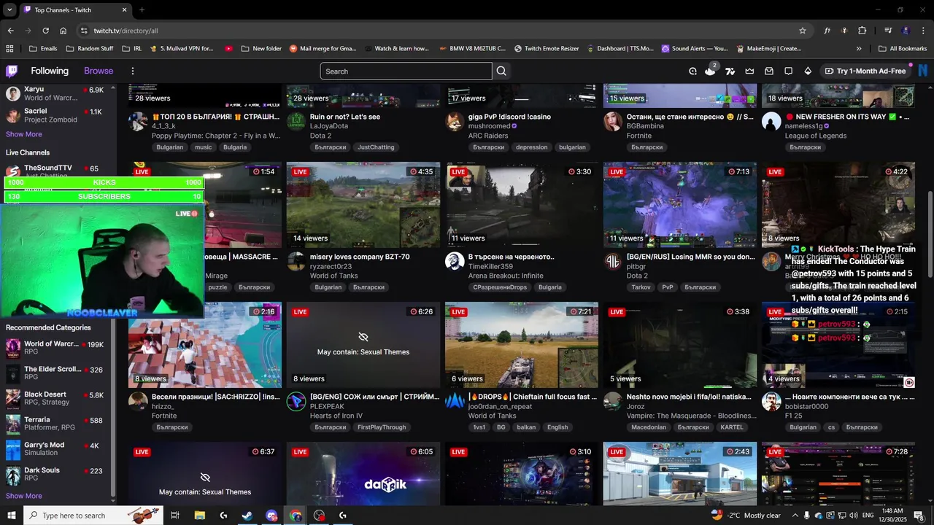Click the circular emote menu icon
Viewport: 934px width, 525px height.
click(692, 71)
